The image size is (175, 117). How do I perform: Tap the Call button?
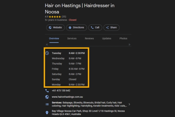tap(95, 27)
